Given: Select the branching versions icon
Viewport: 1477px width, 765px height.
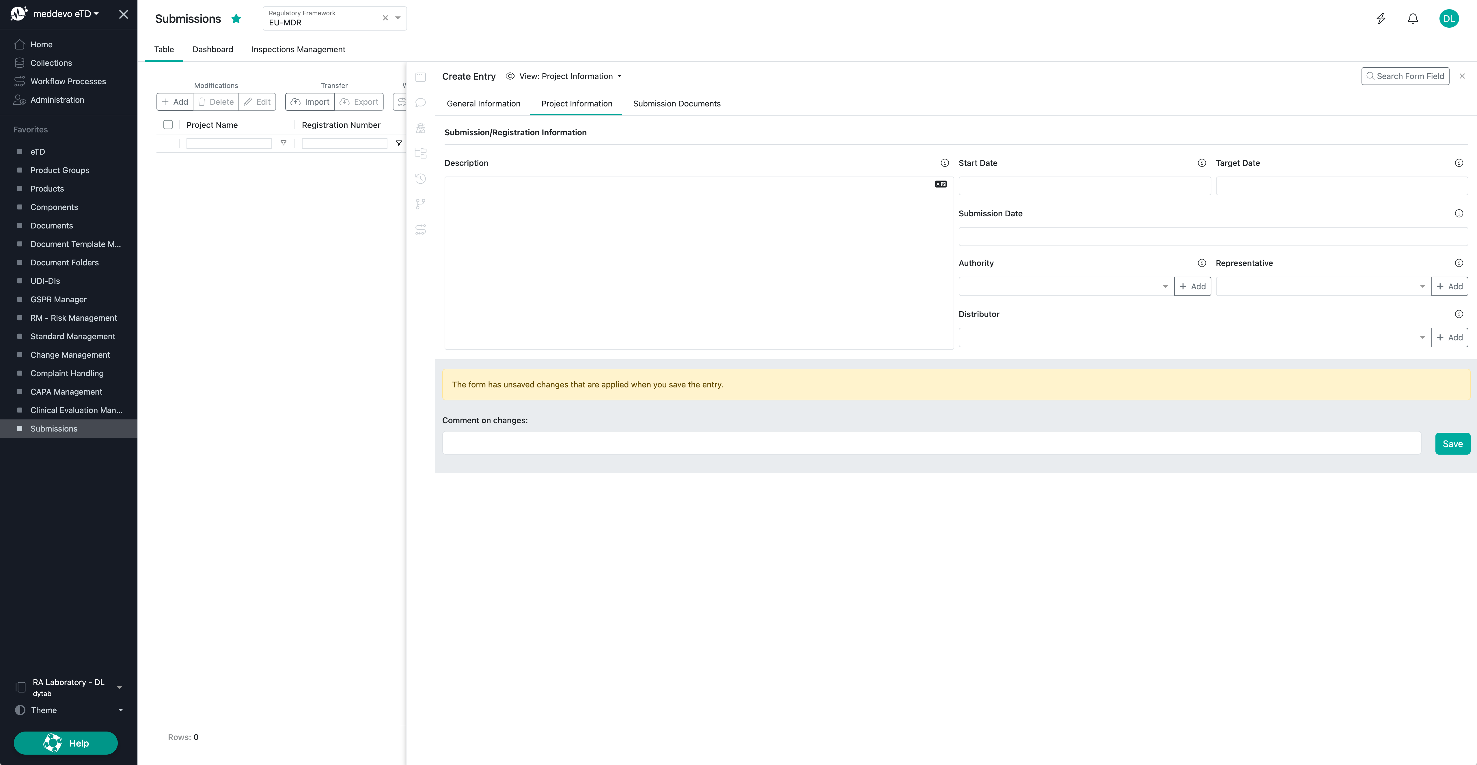Looking at the screenshot, I should [420, 203].
